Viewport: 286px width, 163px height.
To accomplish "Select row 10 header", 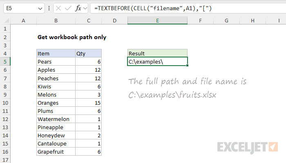I will pyautogui.click(x=5, y=103).
